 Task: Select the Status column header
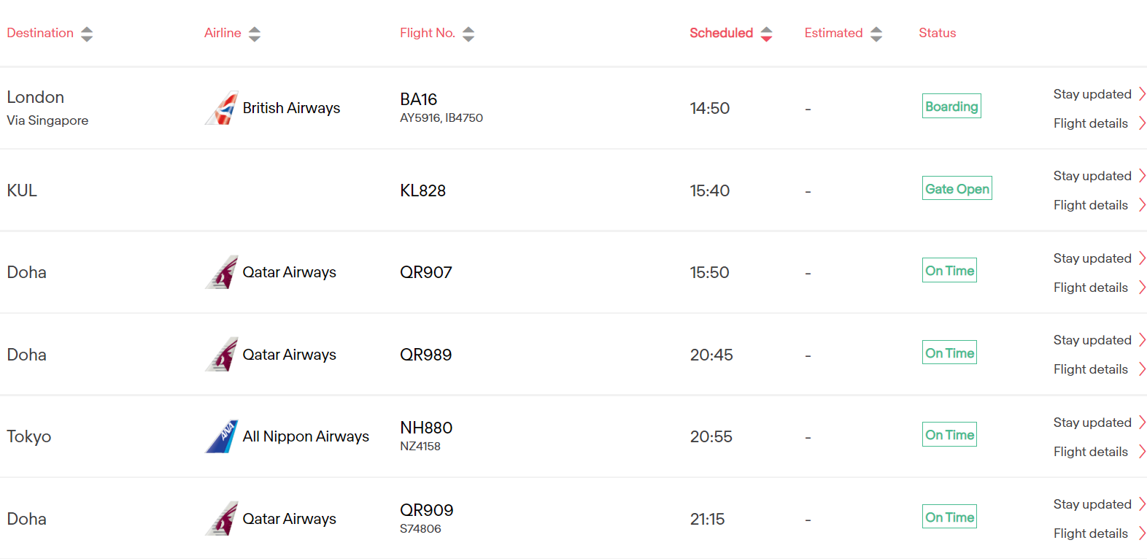tap(937, 33)
